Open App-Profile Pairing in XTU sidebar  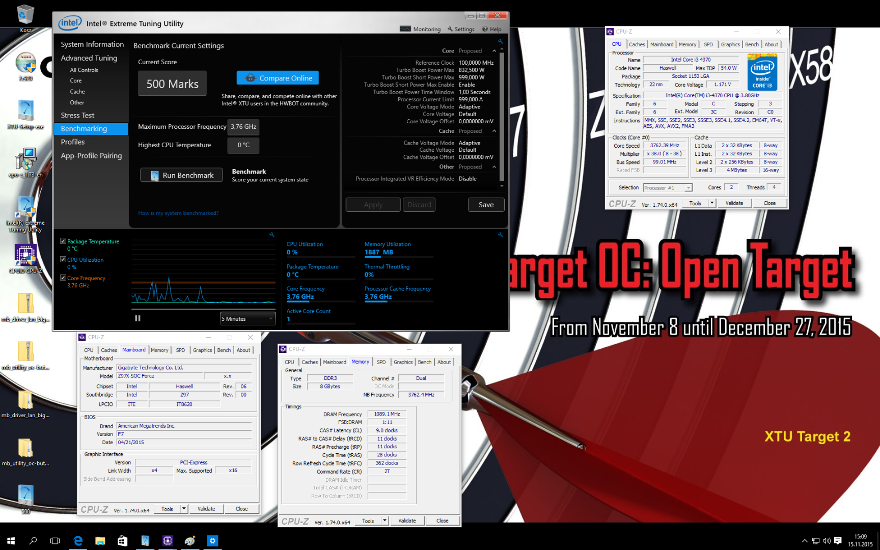tap(91, 156)
